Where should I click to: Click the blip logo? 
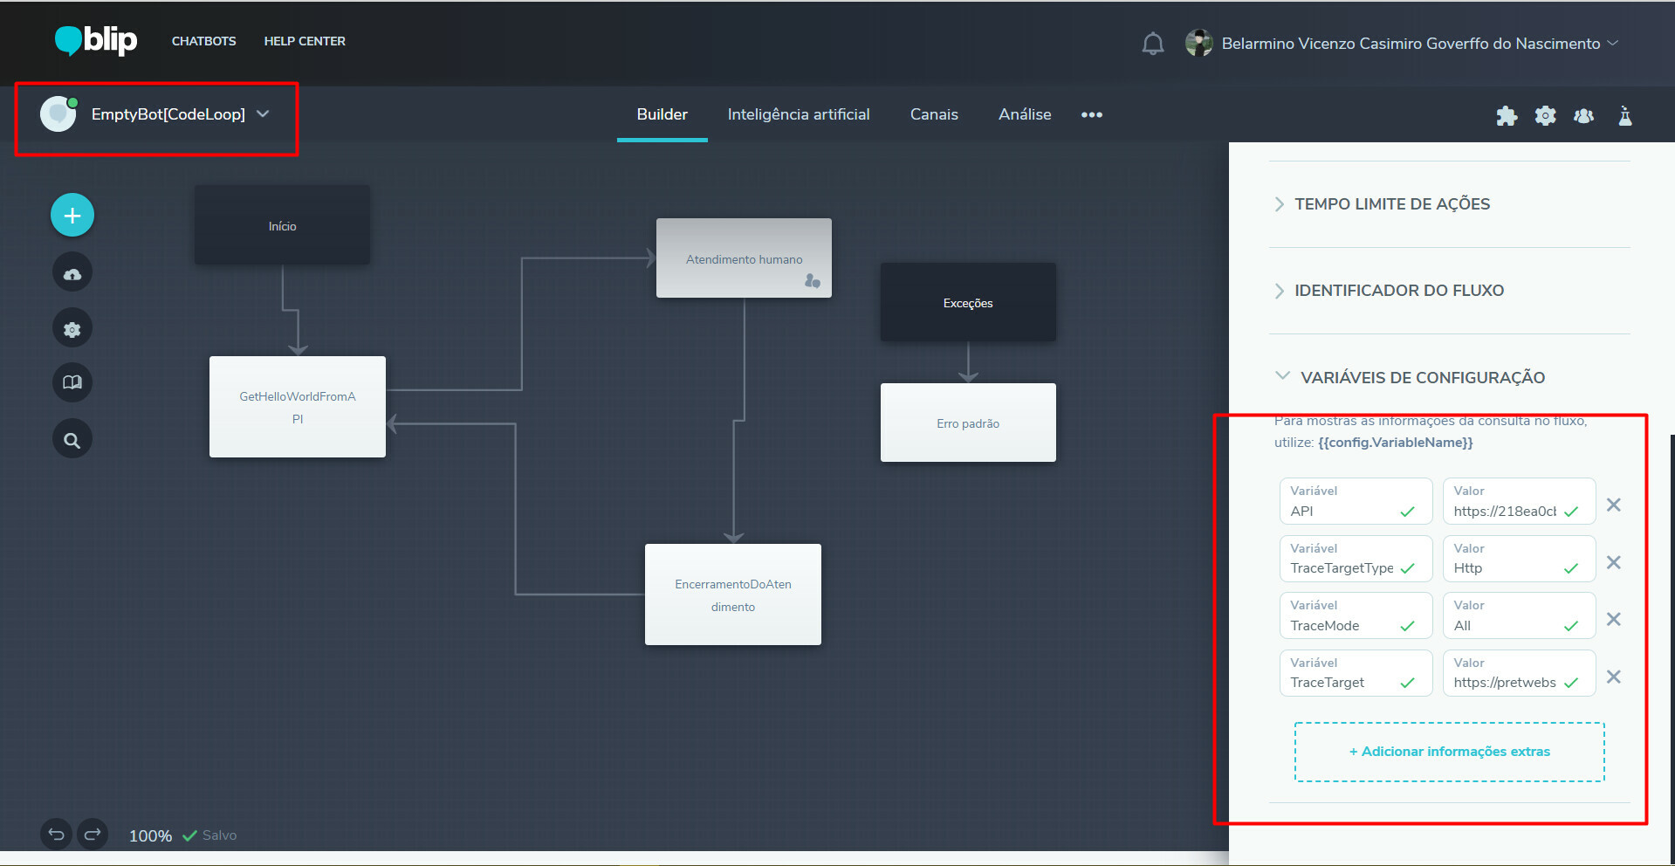click(x=96, y=40)
